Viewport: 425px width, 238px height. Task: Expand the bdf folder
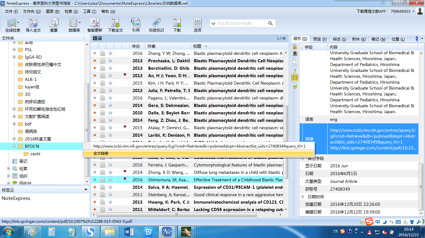pos(14,124)
